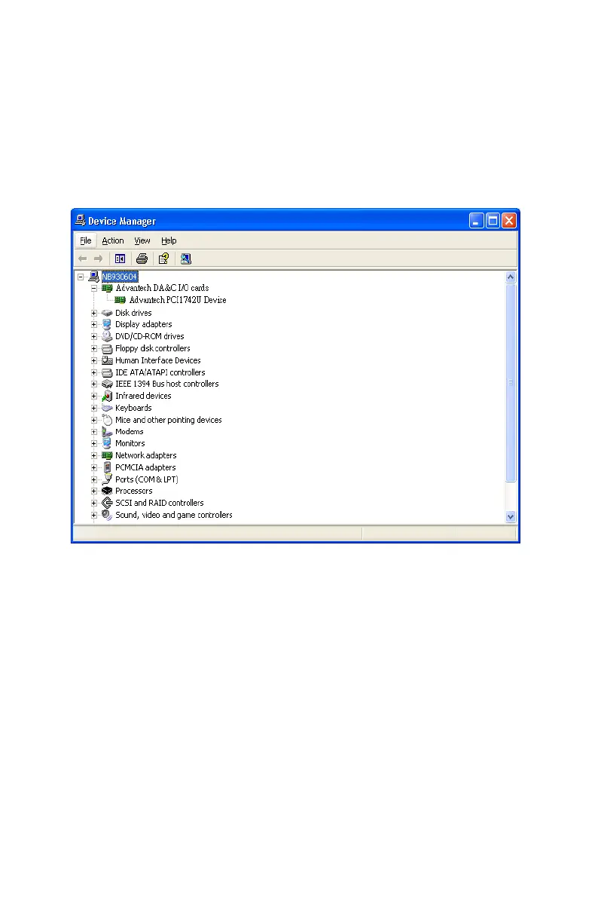Click the Processors chip icon
The image size is (598, 897).
(x=107, y=491)
